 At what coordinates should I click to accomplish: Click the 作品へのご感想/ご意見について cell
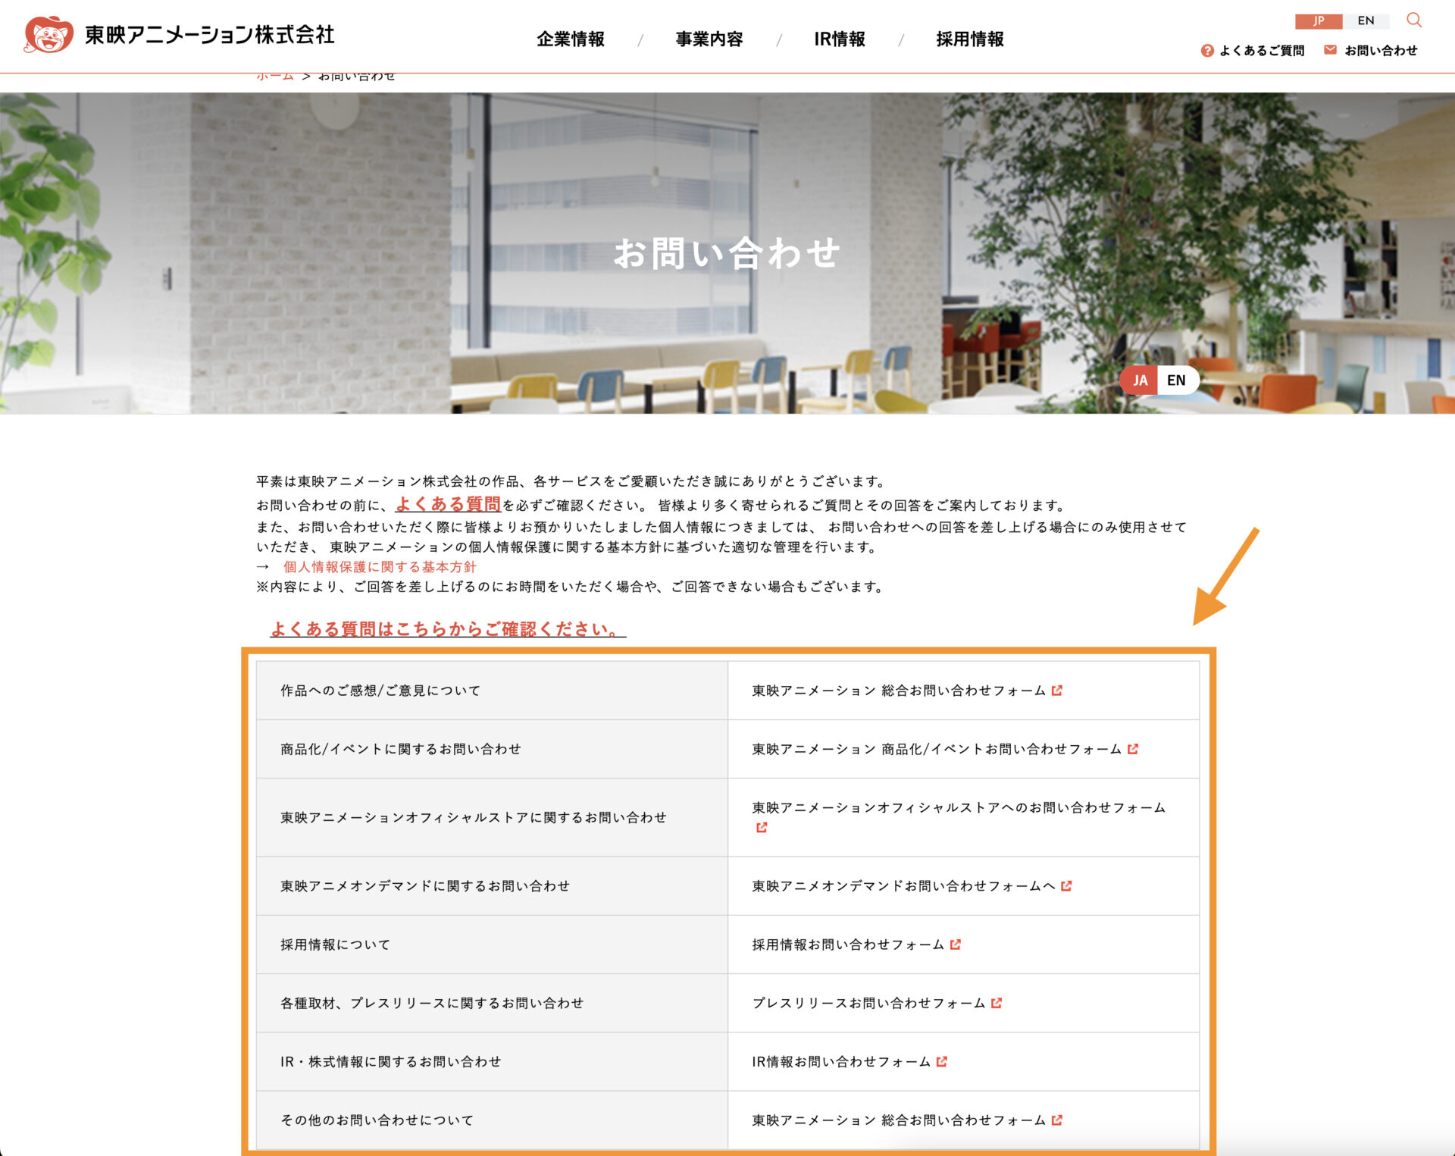[492, 691]
